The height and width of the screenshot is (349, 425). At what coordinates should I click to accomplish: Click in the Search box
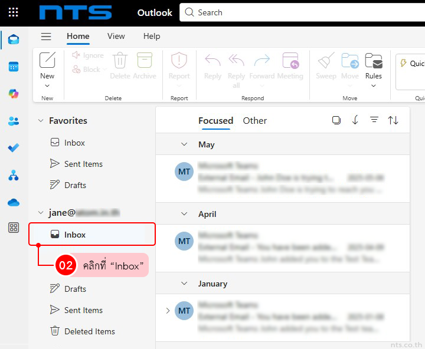click(302, 12)
